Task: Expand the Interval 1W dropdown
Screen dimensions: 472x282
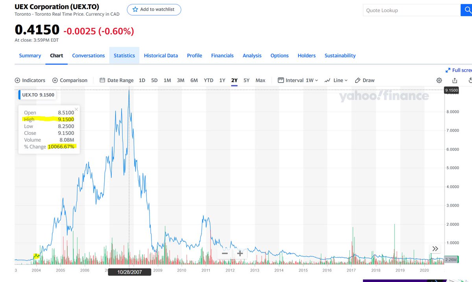Action: click(298, 80)
